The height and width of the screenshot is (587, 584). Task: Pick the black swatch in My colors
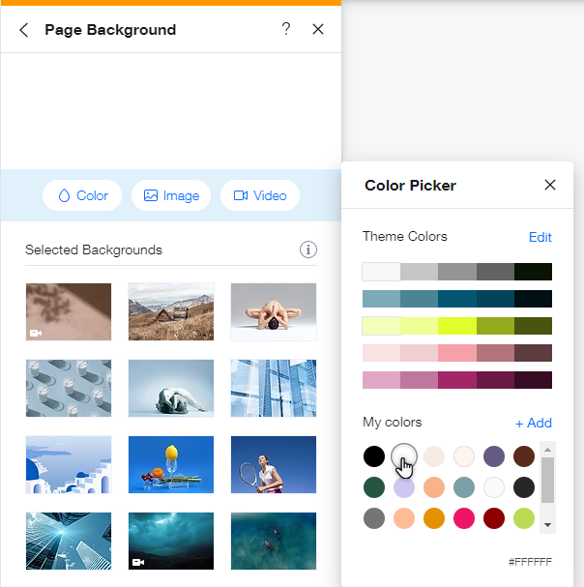(374, 455)
